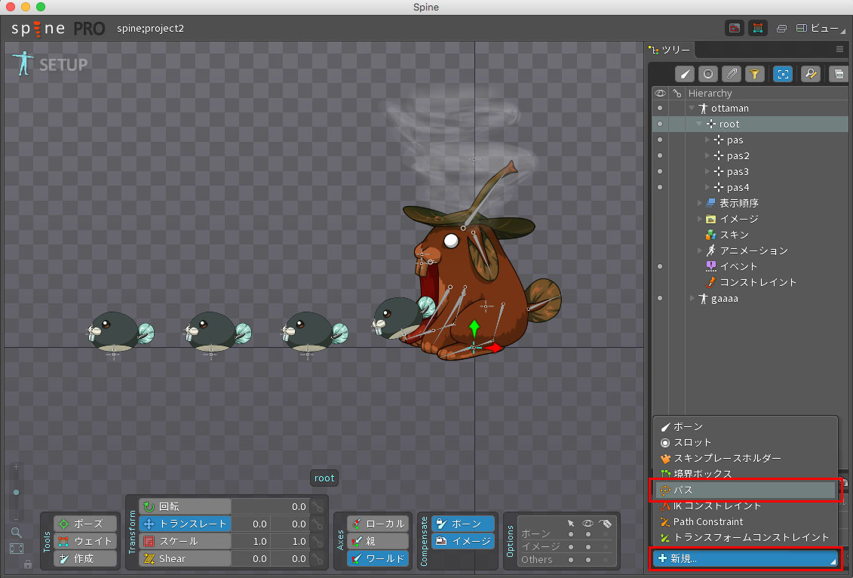The height and width of the screenshot is (578, 853).
Task: Choose 境界ボックス from the new menu
Action: point(745,474)
